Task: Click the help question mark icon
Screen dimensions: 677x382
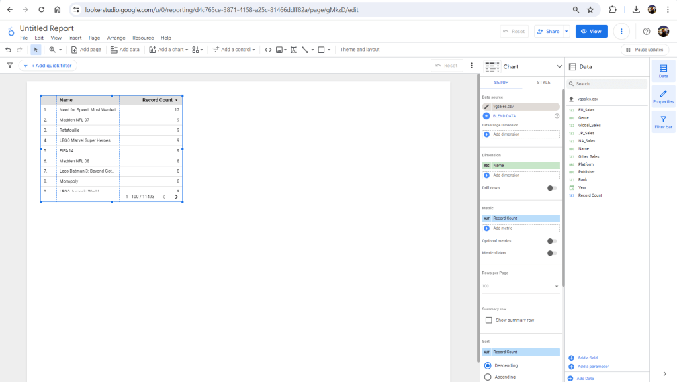Action: pyautogui.click(x=647, y=31)
